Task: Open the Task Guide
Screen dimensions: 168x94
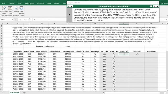Action: pos(10,10)
